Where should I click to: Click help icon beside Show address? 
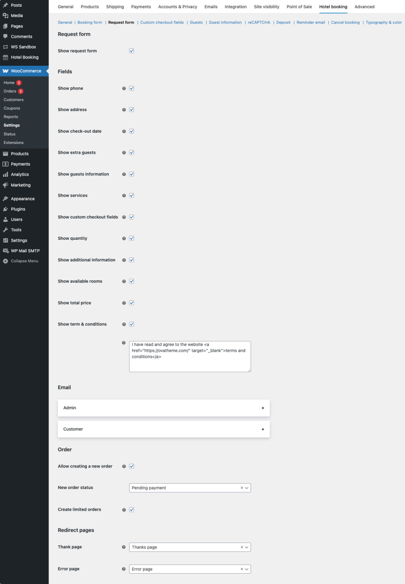point(124,110)
